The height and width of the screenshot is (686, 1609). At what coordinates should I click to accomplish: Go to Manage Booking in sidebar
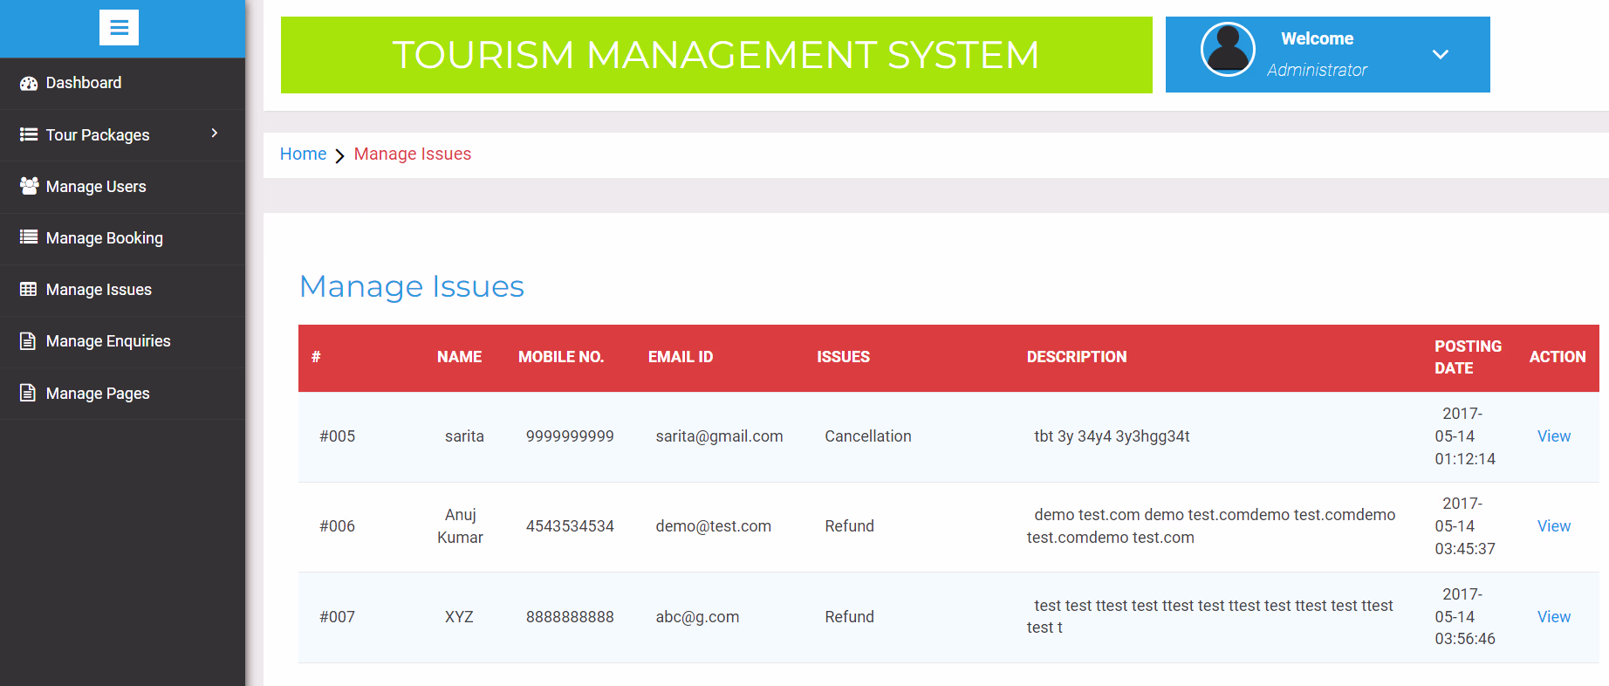point(122,238)
